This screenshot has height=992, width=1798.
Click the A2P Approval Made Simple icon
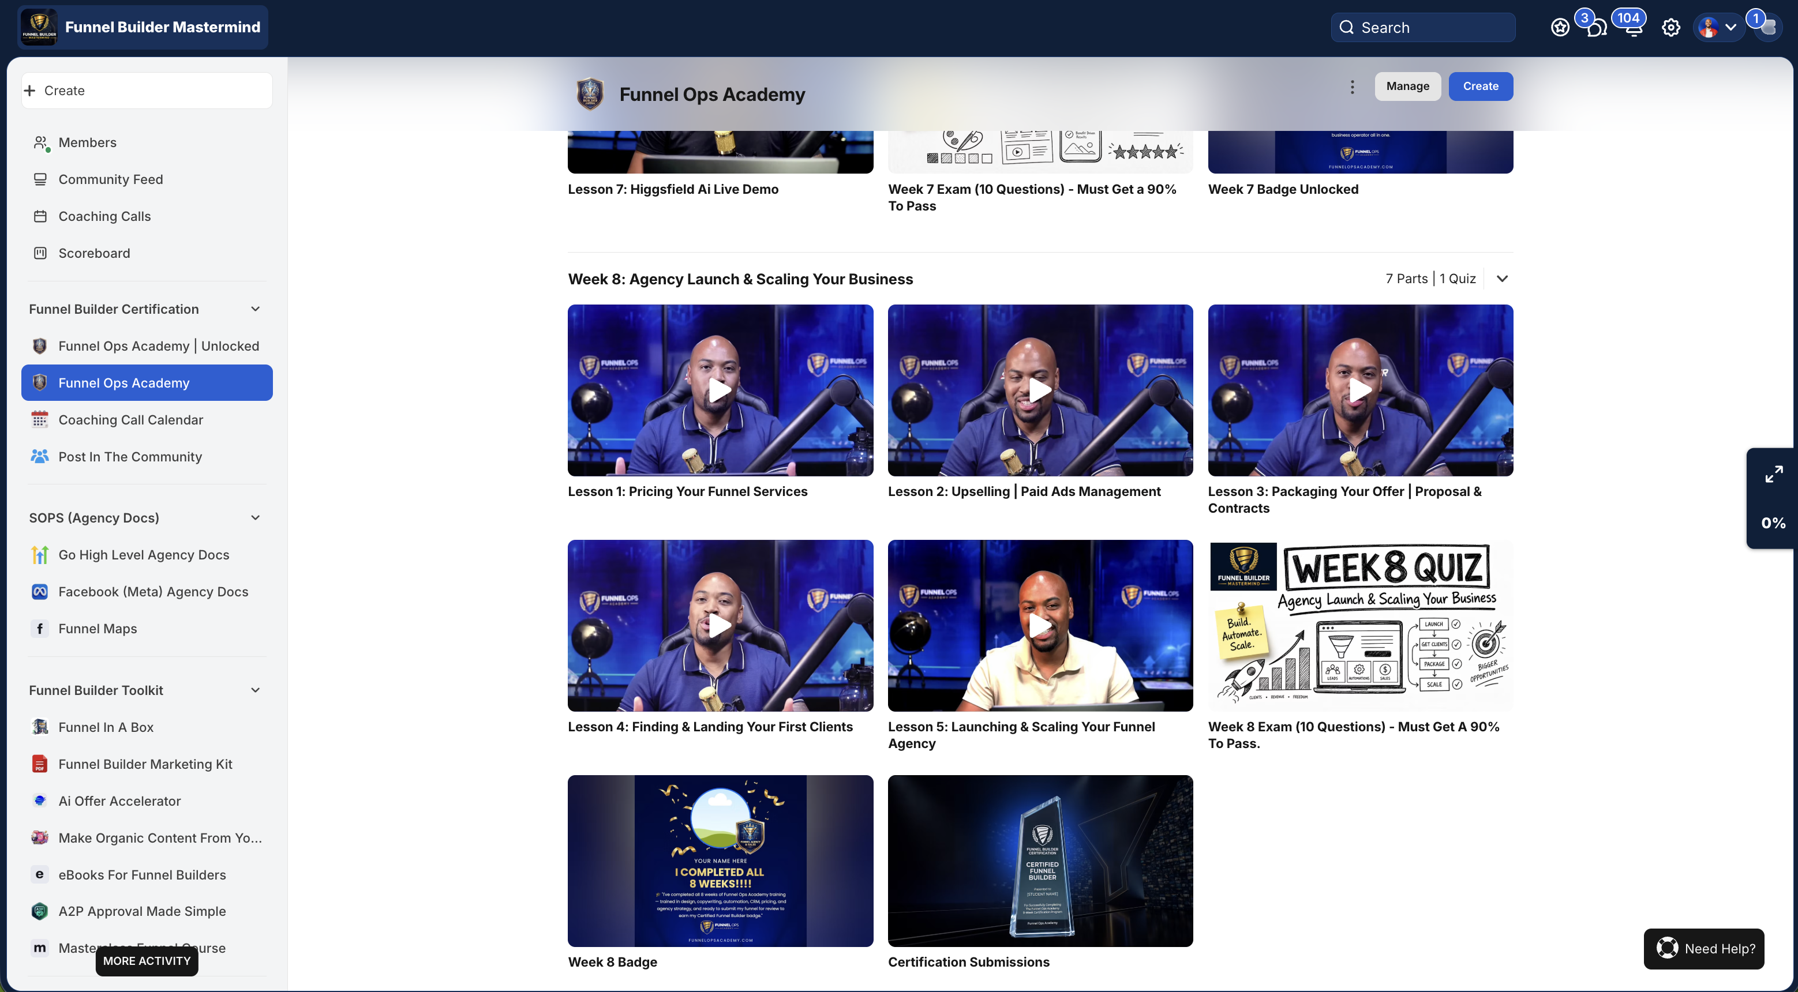click(x=40, y=912)
